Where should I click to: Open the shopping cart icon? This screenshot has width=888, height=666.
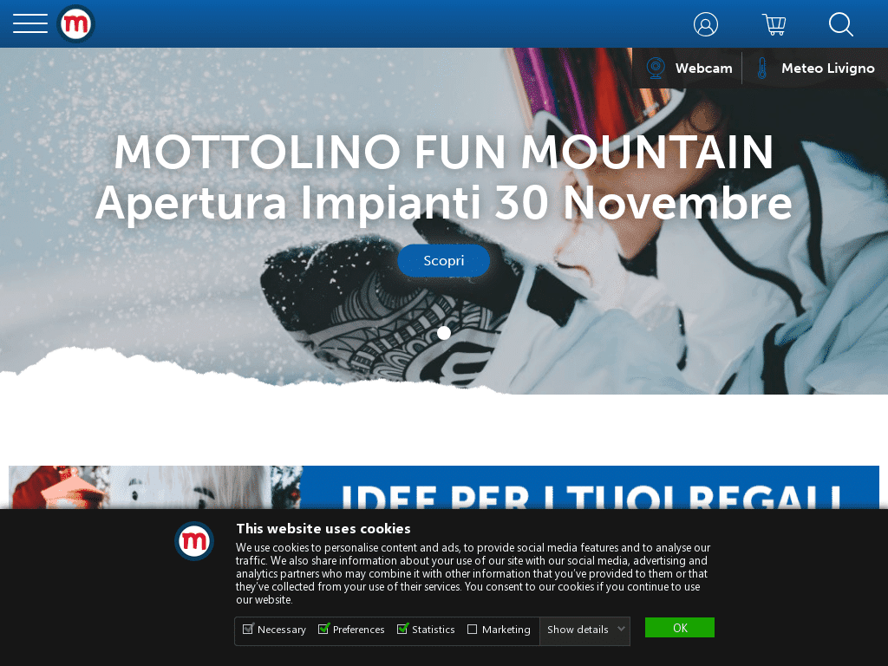[x=774, y=24]
